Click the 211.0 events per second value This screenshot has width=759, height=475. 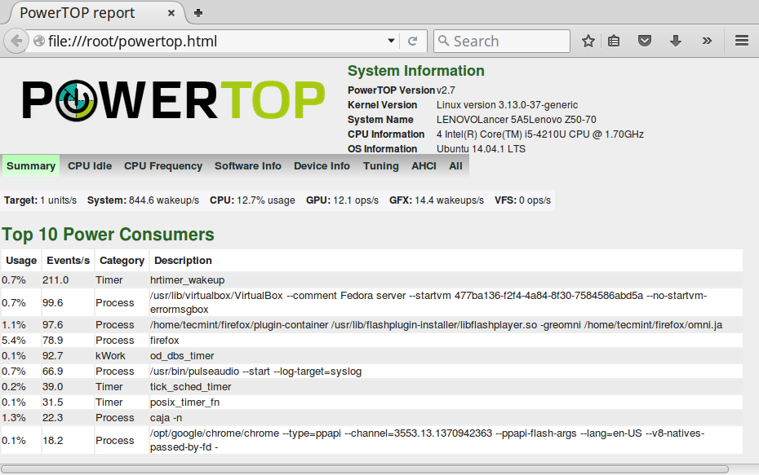pos(55,279)
